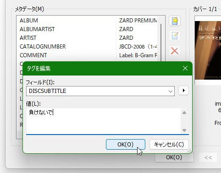Click the 値(L) text input area
221x173 pixels.
104,120
